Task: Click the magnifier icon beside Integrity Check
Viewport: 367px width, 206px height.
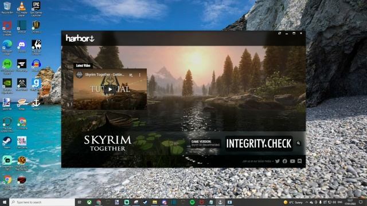Action: tap(298, 143)
